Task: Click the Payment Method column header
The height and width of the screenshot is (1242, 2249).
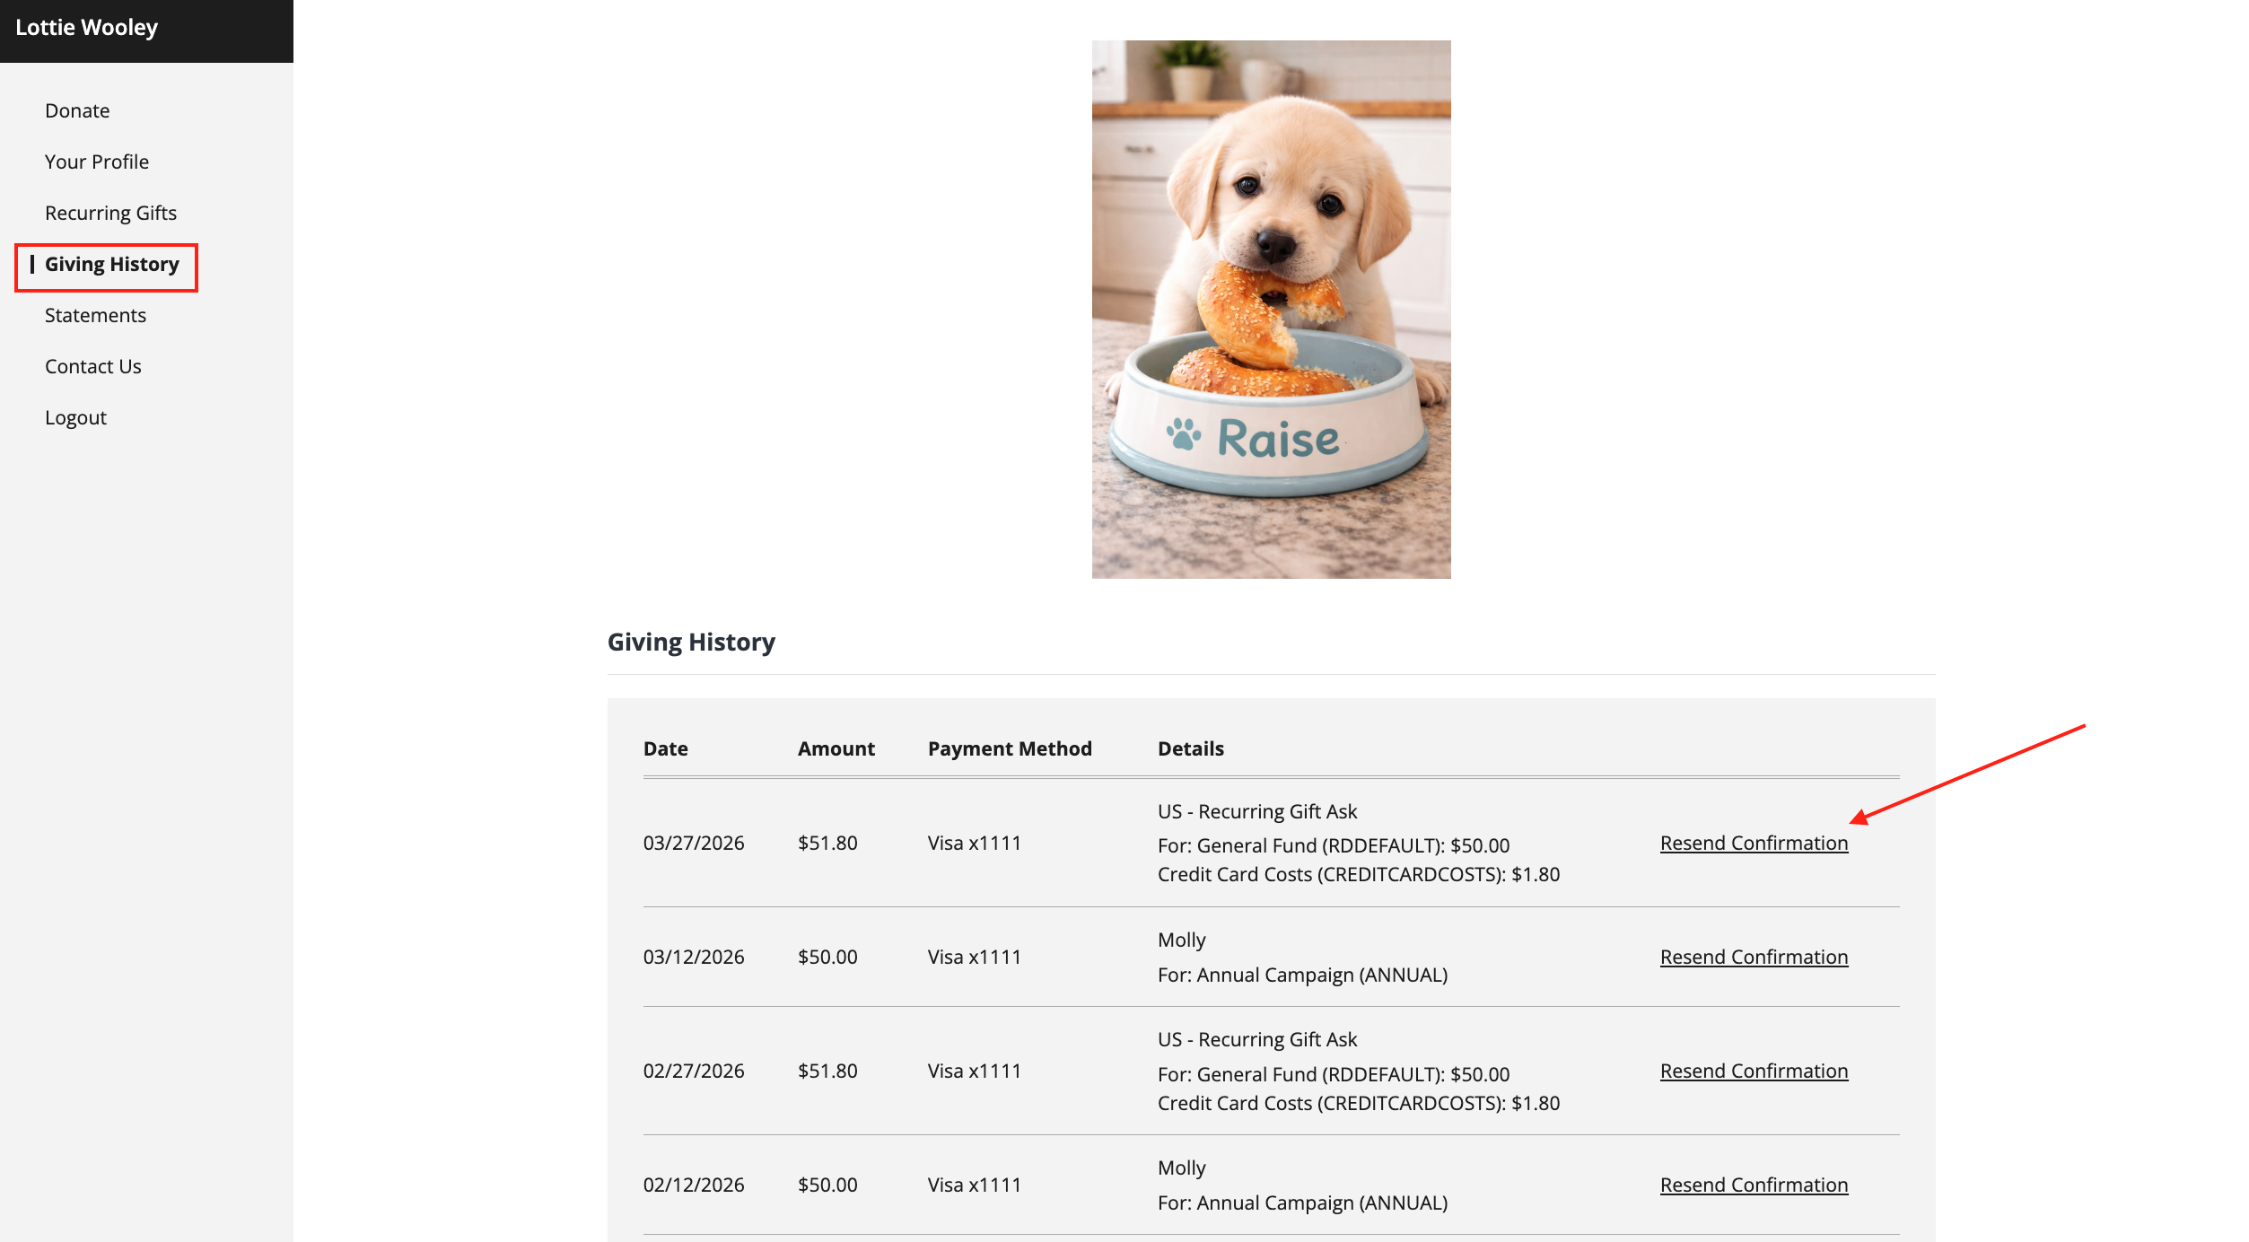Action: (1010, 748)
